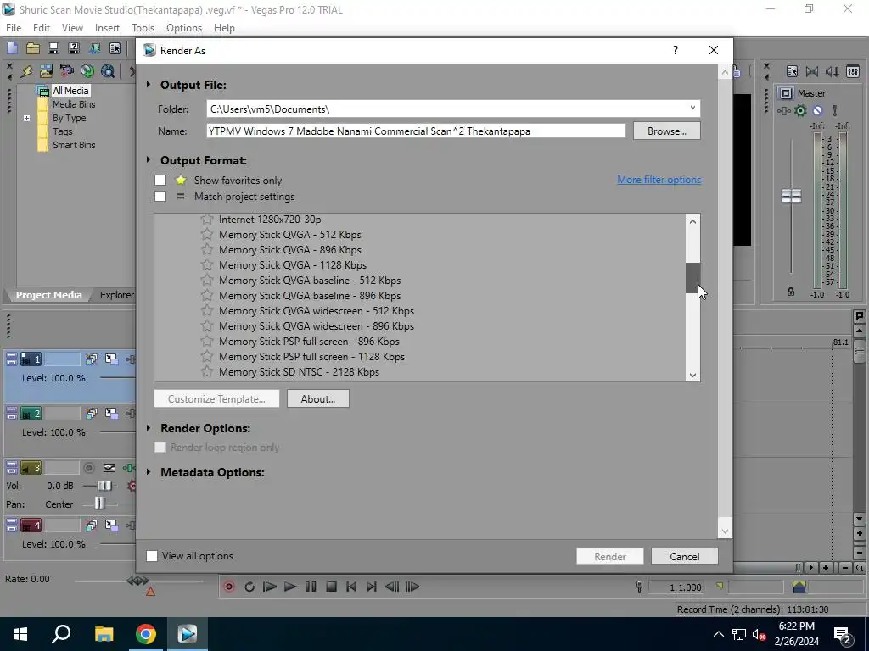Click the Master Mute circle icon
The width and height of the screenshot is (869, 651).
tap(817, 111)
